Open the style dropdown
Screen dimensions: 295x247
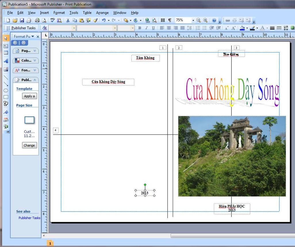click(x=74, y=28)
